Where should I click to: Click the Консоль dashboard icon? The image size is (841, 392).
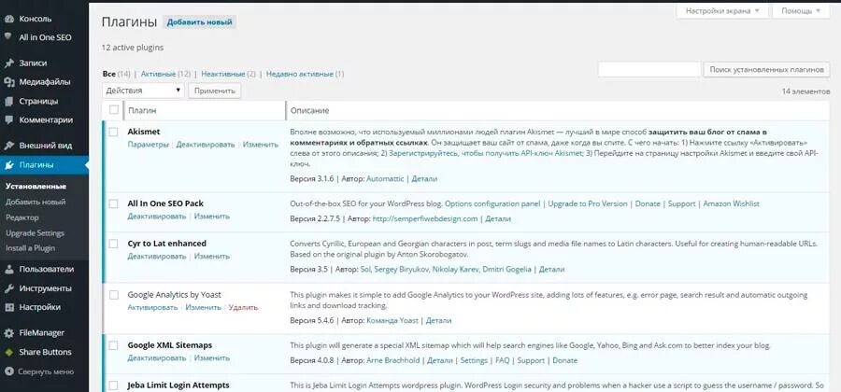[8, 19]
